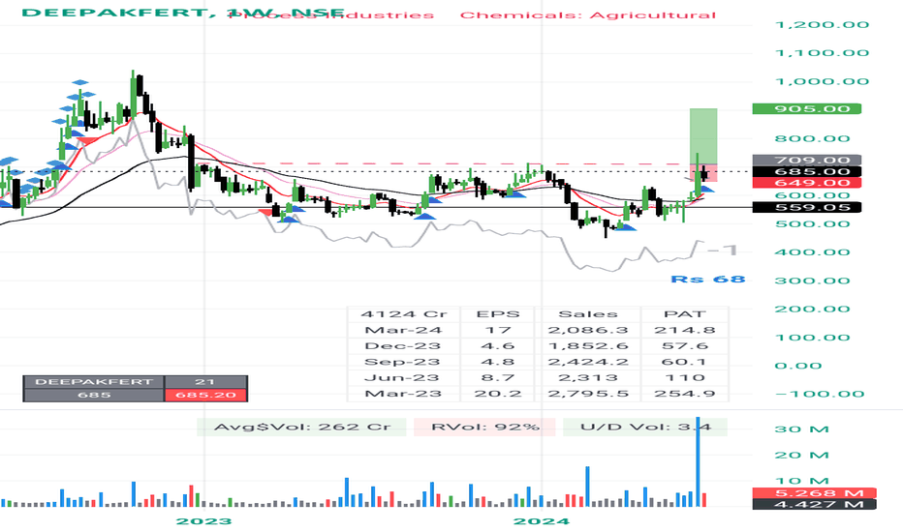Click the RVol: 92% indicator
The width and height of the screenshot is (903, 532).
(484, 427)
